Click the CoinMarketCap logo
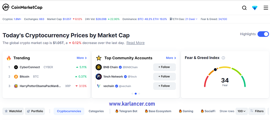The height and width of the screenshot is (120, 270). click(22, 7)
